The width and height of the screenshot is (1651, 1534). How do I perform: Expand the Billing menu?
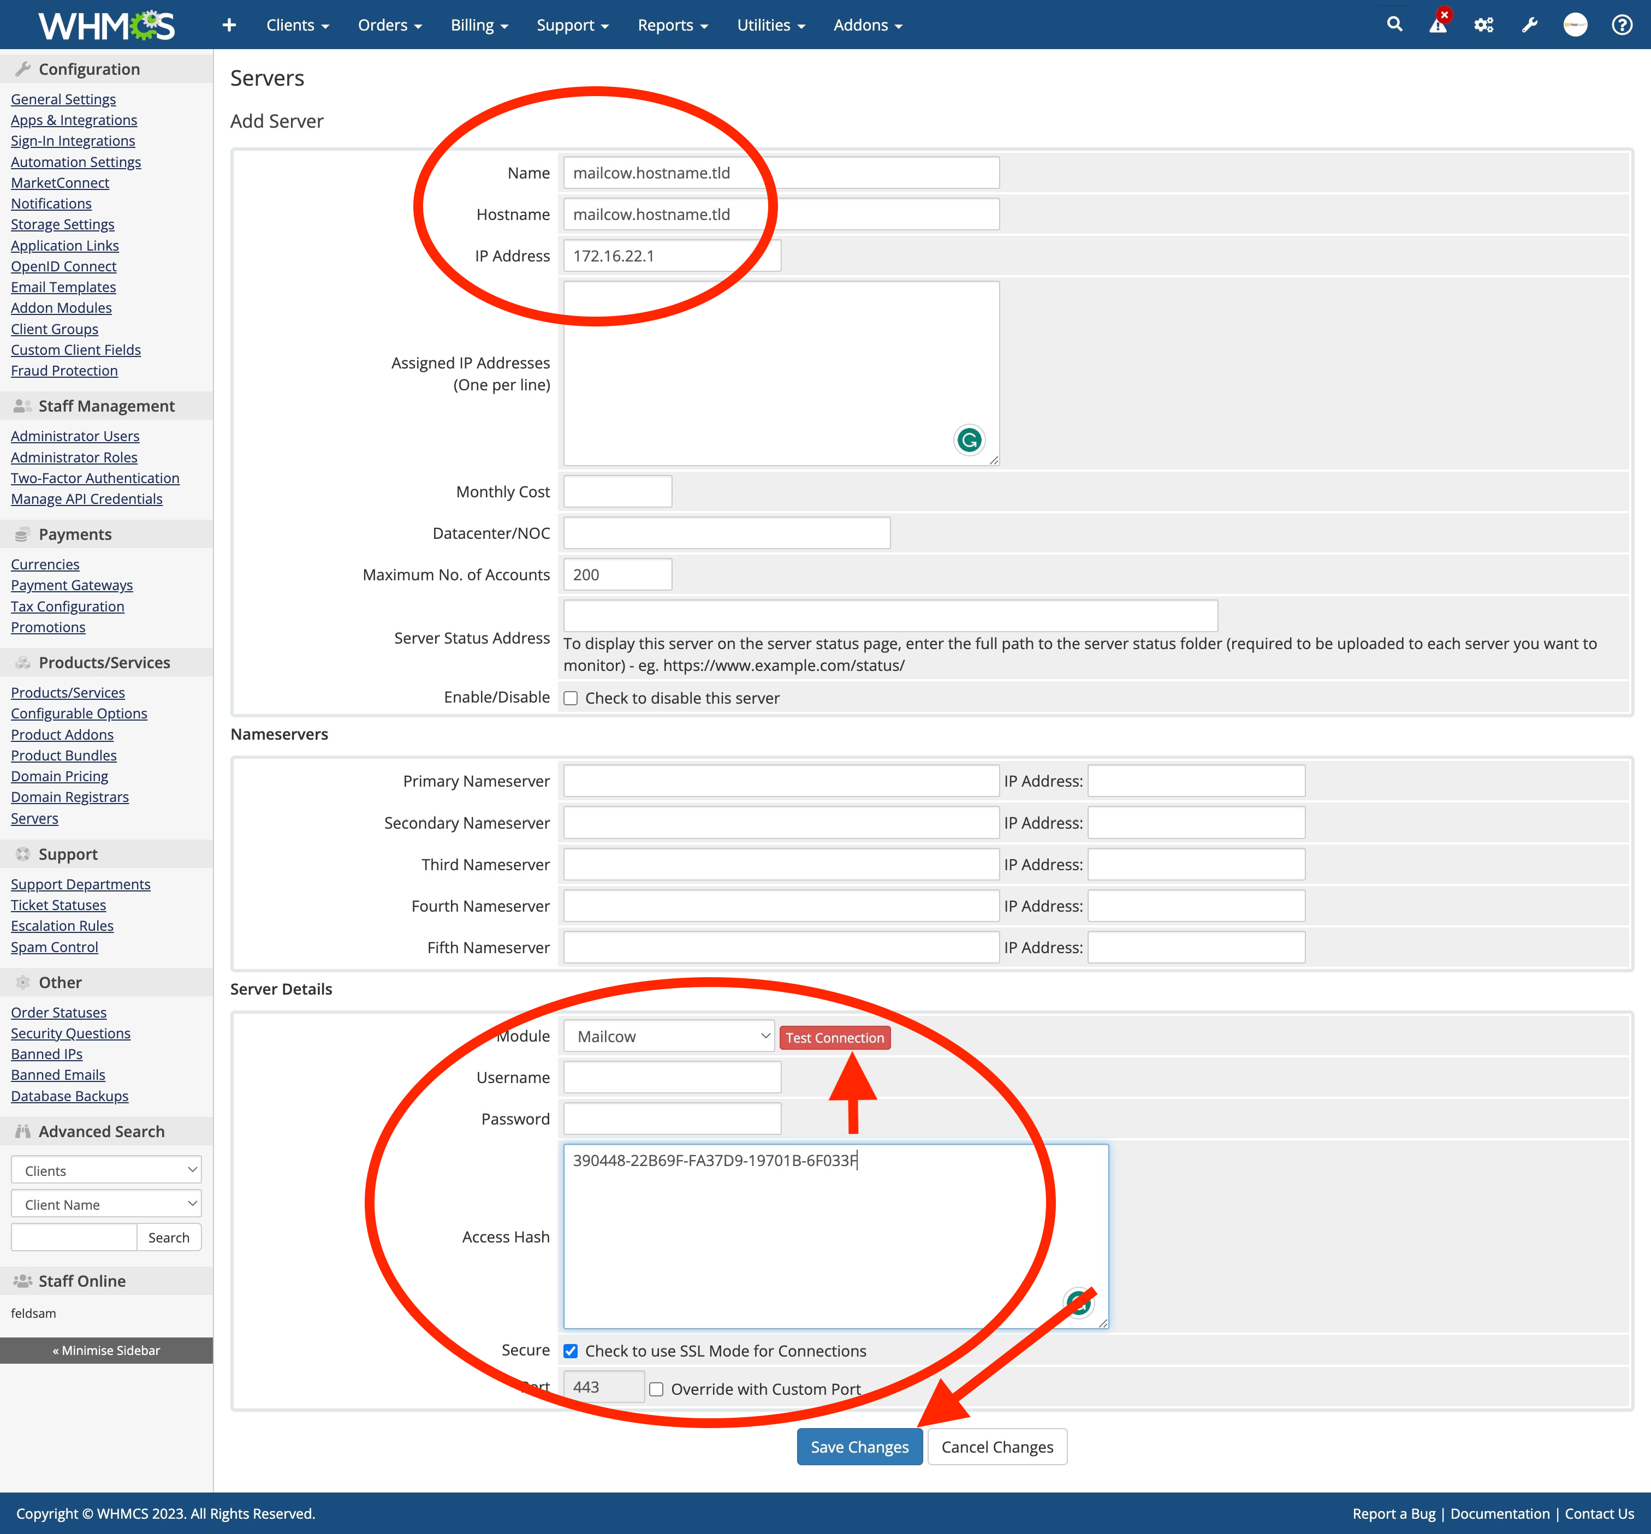point(479,26)
